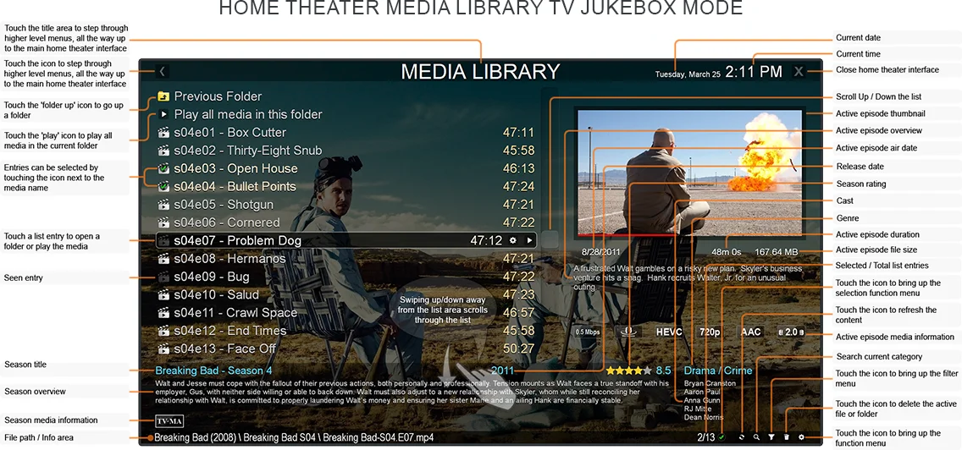Click the back chevron icon beside the title
The width and height of the screenshot is (962, 450).
(x=162, y=72)
